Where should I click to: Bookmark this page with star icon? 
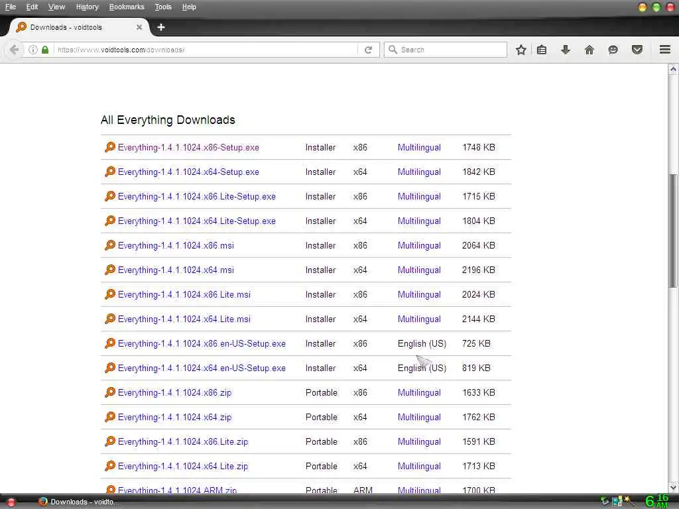521,50
